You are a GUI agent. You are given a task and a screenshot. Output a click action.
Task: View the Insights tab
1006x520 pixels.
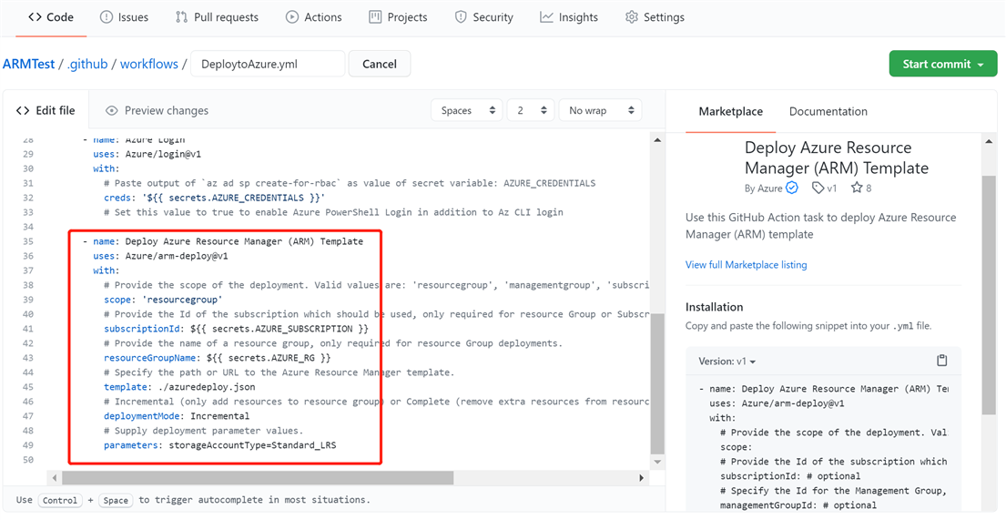[568, 17]
